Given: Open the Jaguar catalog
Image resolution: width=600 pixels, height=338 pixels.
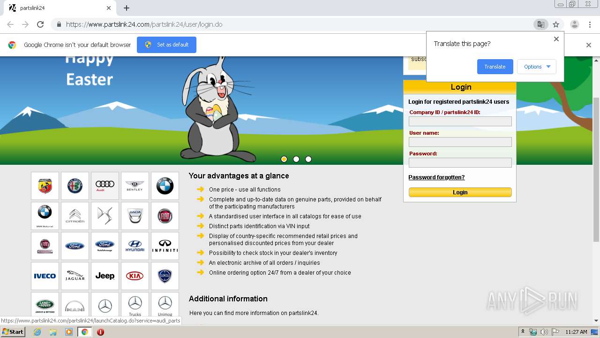Looking at the screenshot, I should click(x=75, y=276).
